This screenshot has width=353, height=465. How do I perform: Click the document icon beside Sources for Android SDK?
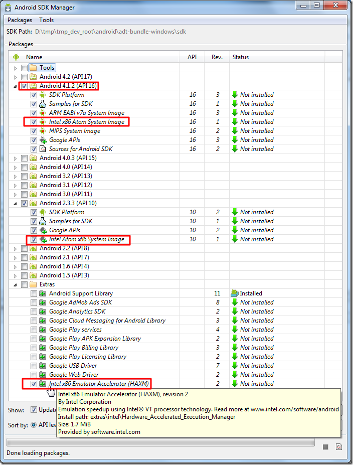[43, 149]
